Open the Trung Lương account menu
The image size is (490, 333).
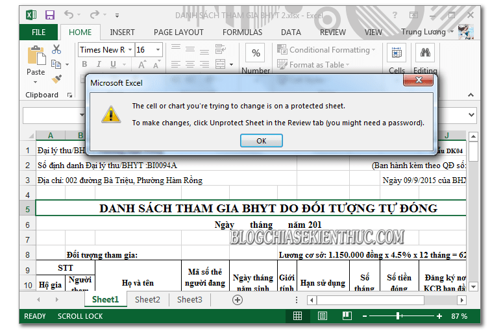[x=427, y=32]
